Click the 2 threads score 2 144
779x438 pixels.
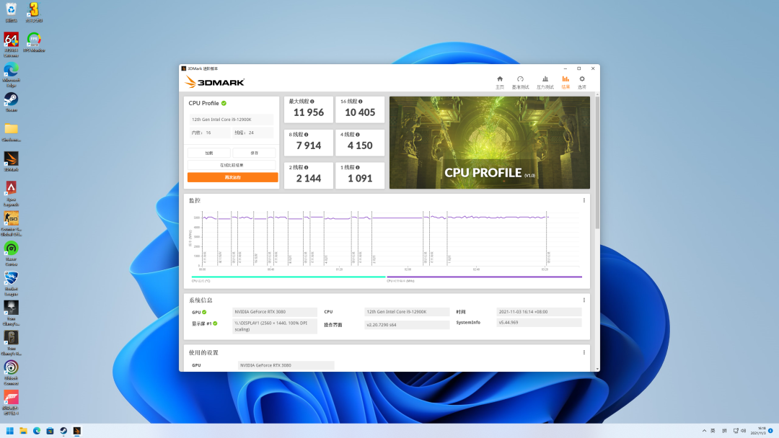pos(309,179)
